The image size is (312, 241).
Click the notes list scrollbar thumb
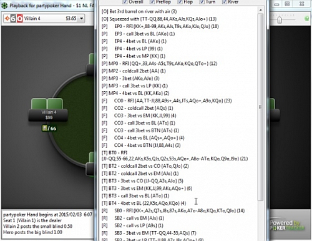point(260,107)
